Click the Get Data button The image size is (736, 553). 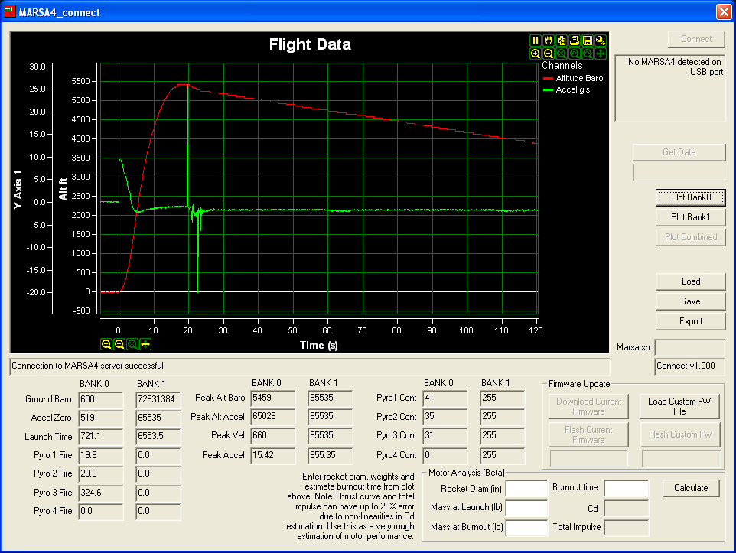[x=679, y=152]
